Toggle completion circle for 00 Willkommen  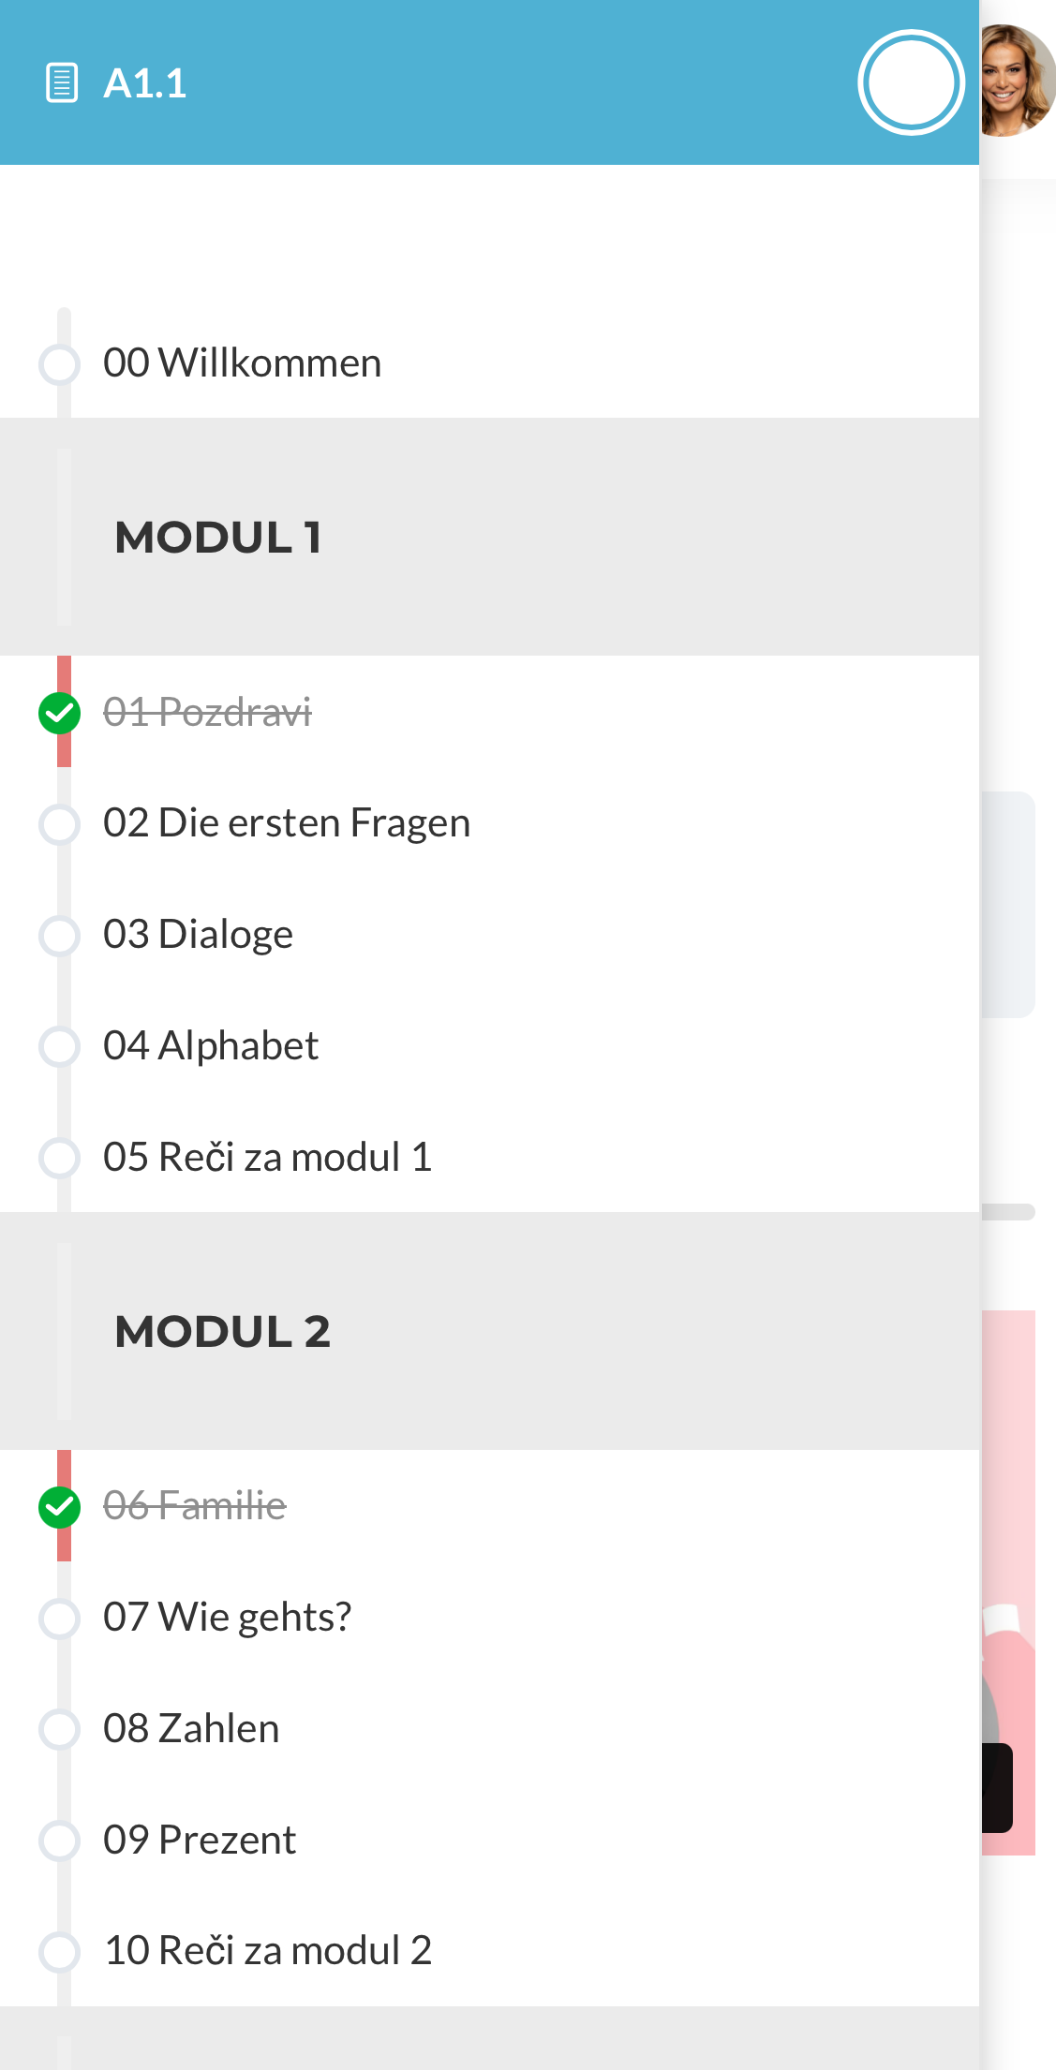(59, 363)
